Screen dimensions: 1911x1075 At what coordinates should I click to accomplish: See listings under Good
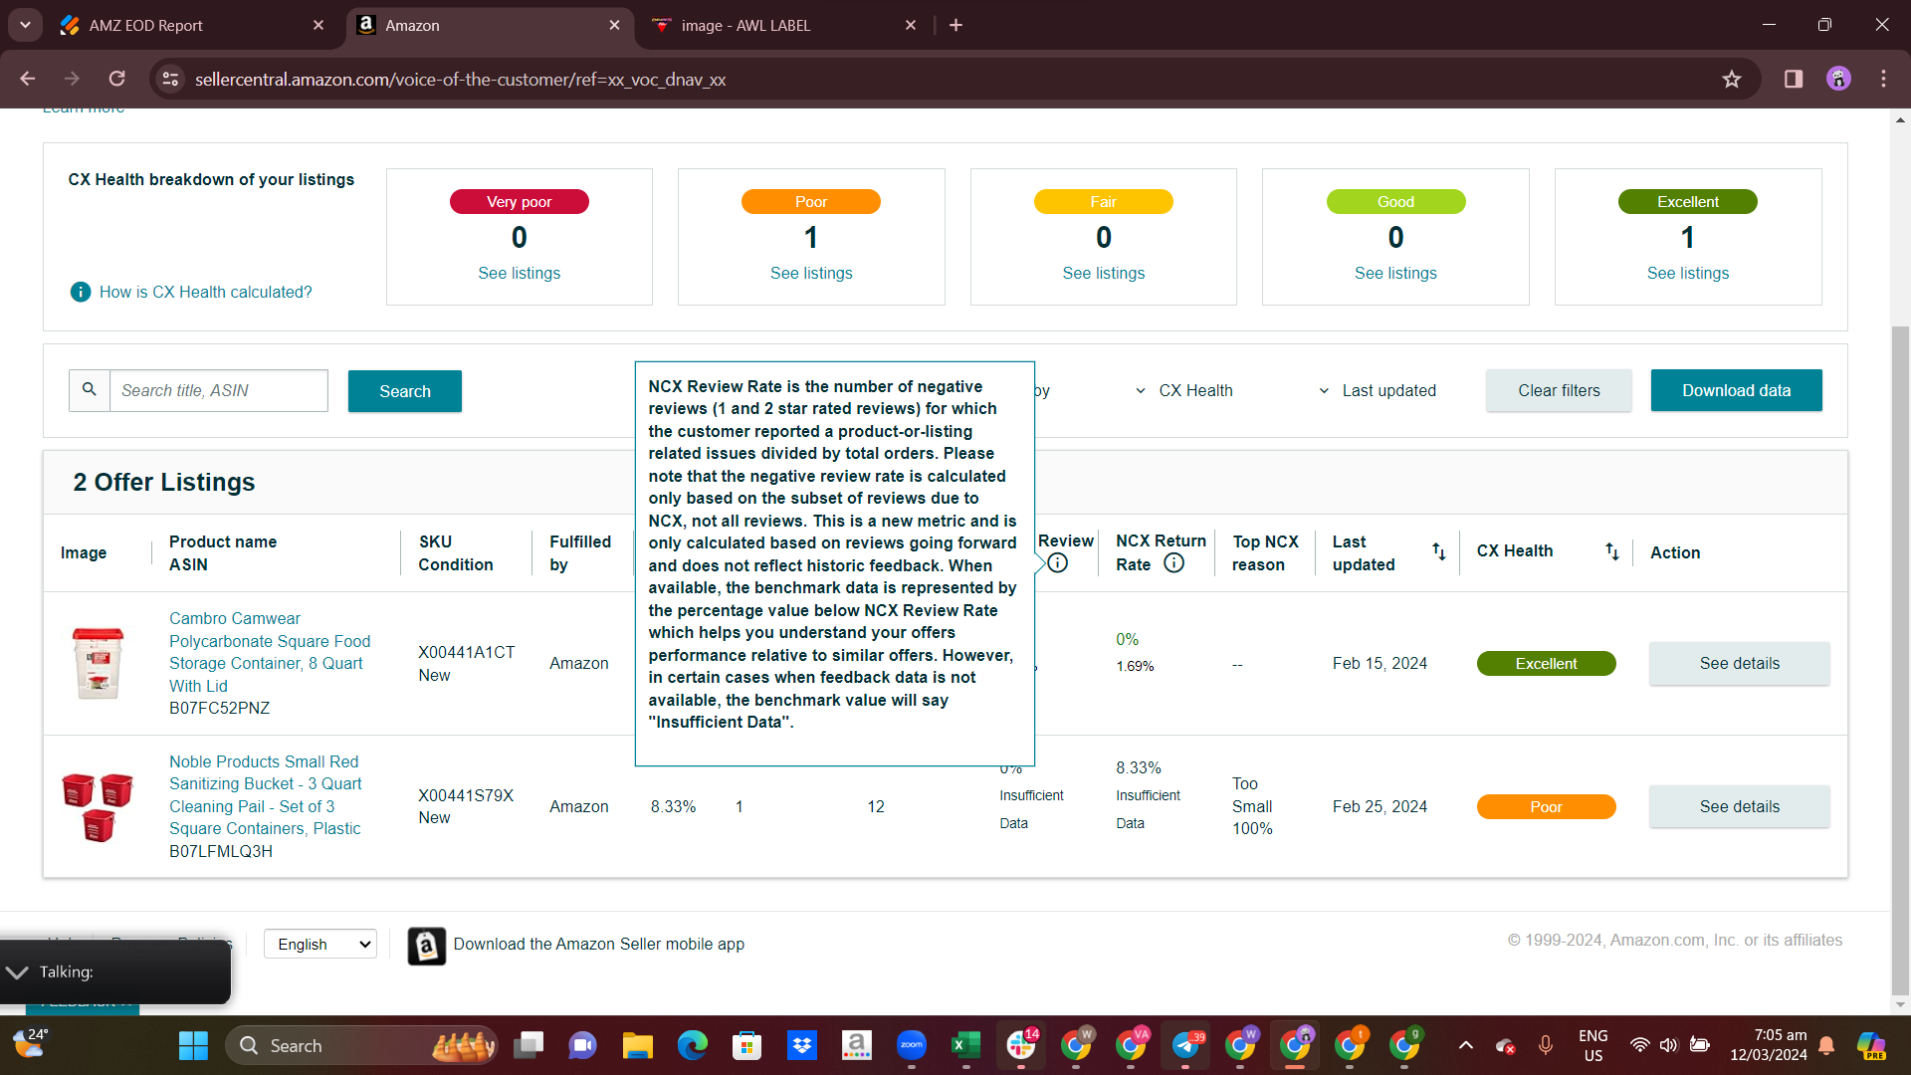point(1395,273)
